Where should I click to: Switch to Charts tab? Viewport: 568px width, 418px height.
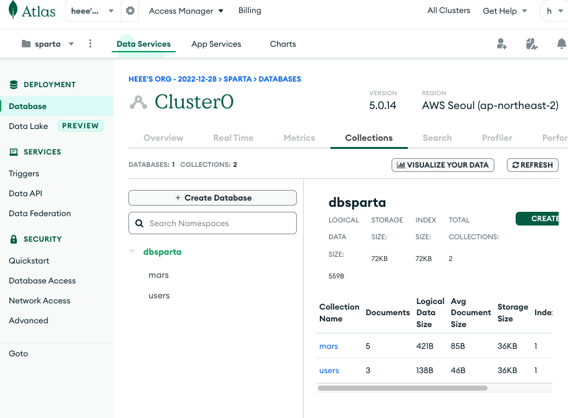pos(283,44)
